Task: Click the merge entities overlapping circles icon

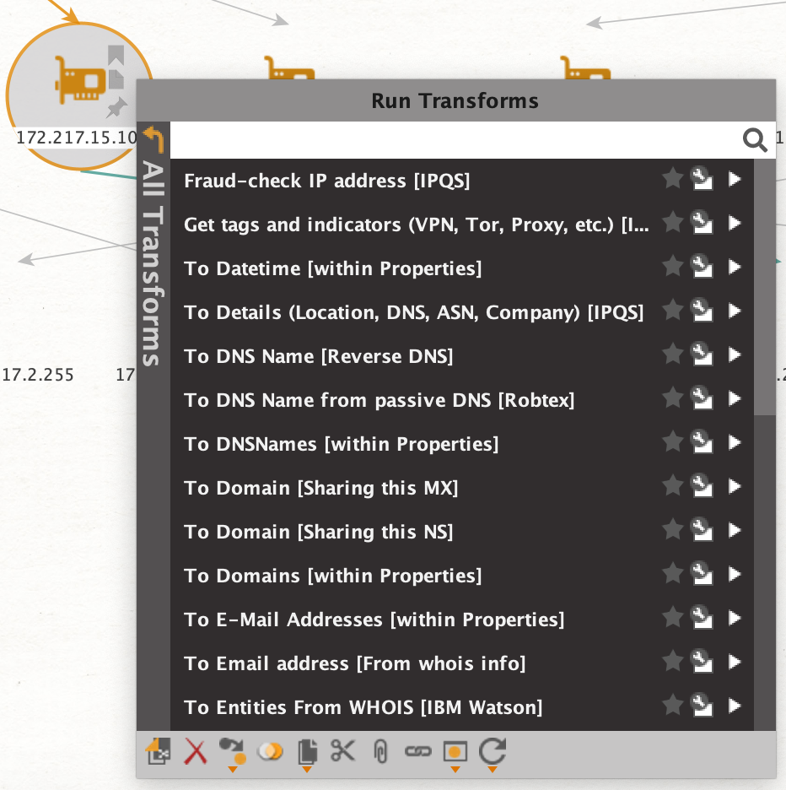Action: [269, 751]
